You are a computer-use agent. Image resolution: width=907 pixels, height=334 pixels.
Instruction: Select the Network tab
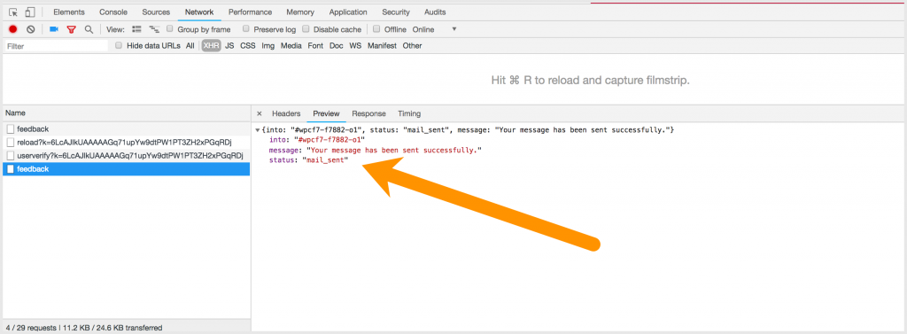pos(199,12)
